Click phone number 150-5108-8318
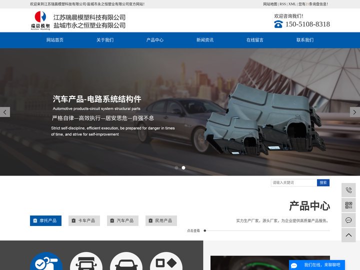This screenshot has height=270, width=360. pos(307,24)
